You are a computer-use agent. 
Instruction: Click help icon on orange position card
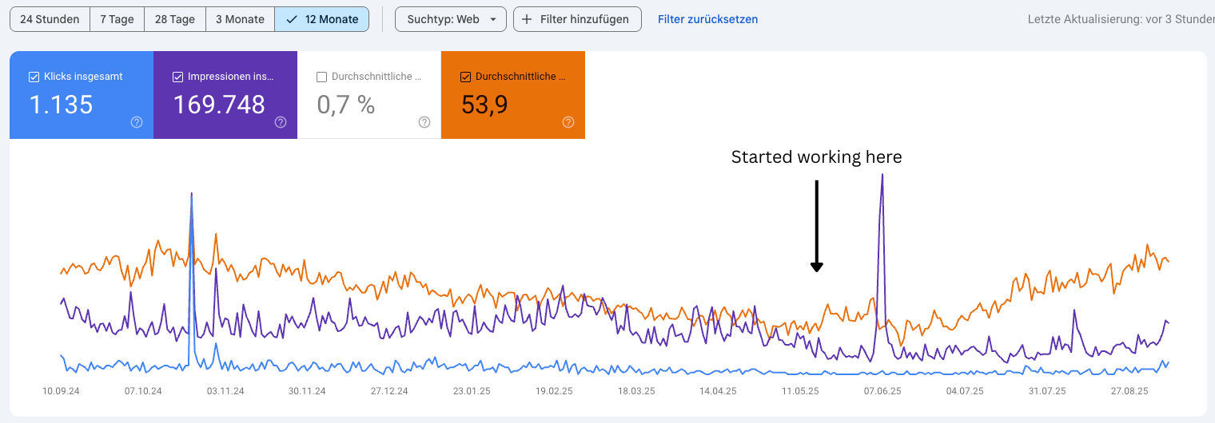coord(568,122)
